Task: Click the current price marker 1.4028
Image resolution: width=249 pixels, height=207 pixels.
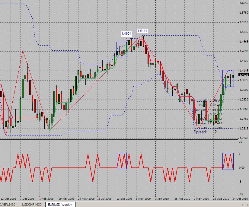Action: click(243, 75)
